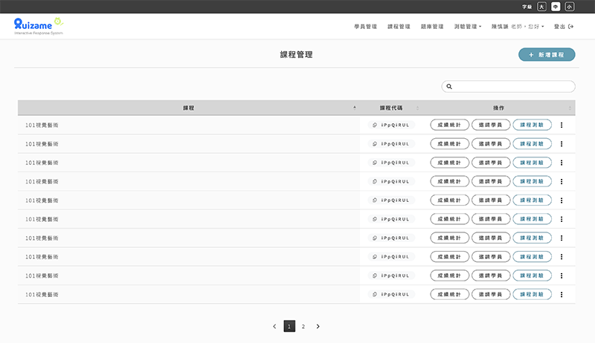Screen dimensions: 595x343
Task: Go to the previous page with the left arrow
Action: tap(274, 326)
